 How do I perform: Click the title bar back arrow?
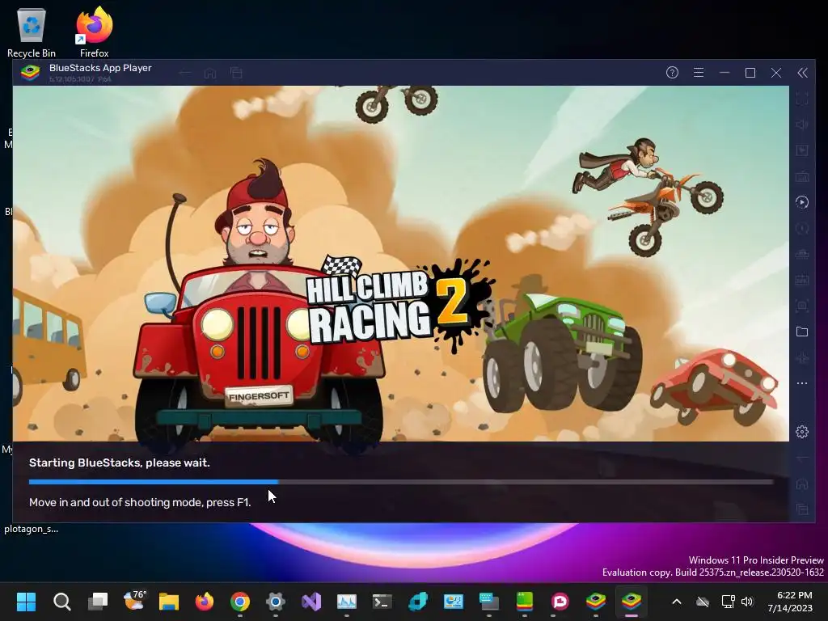(x=185, y=73)
